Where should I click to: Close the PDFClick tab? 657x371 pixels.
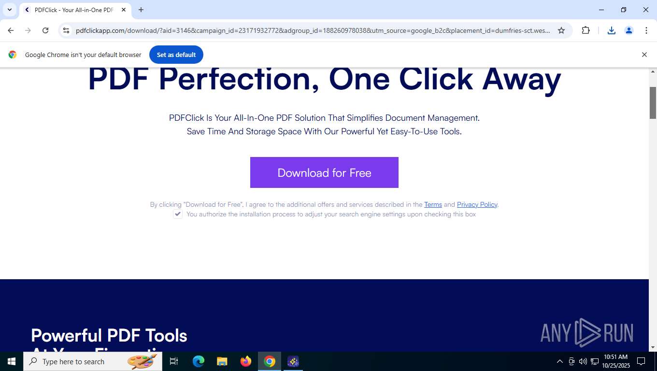point(123,10)
